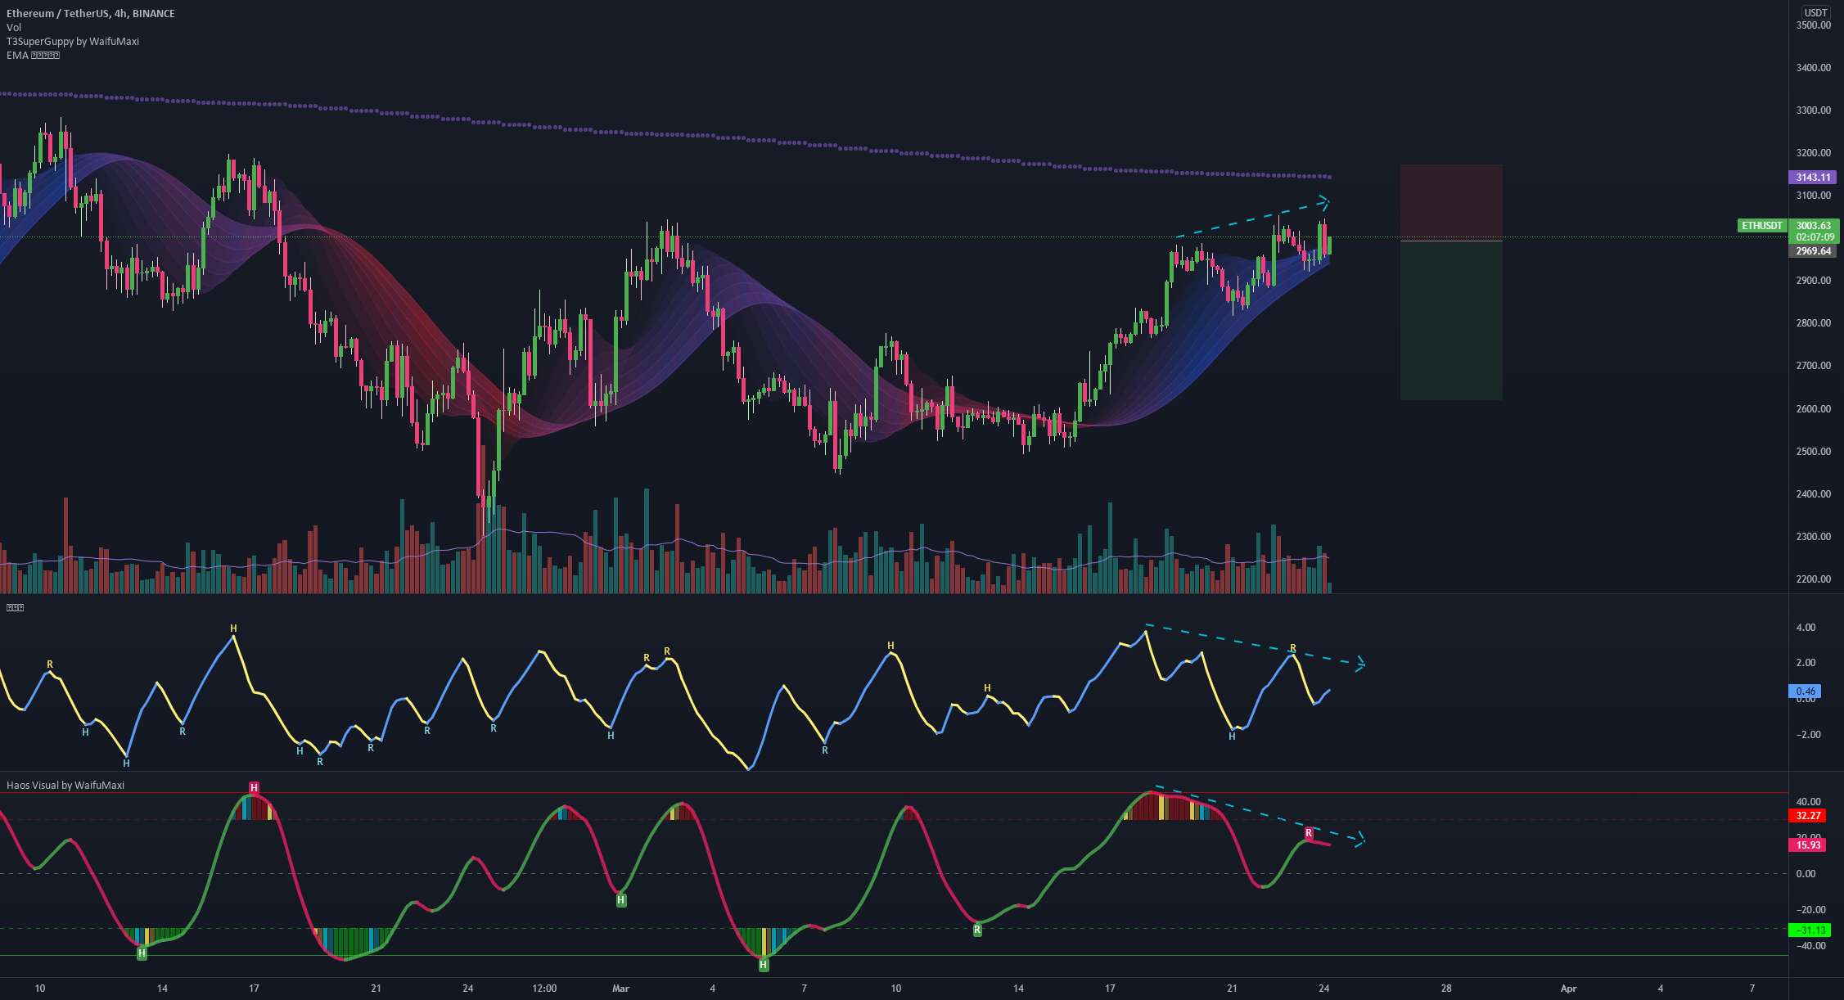Select the short position green profit zone
1844x1000 pixels.
click(1451, 321)
